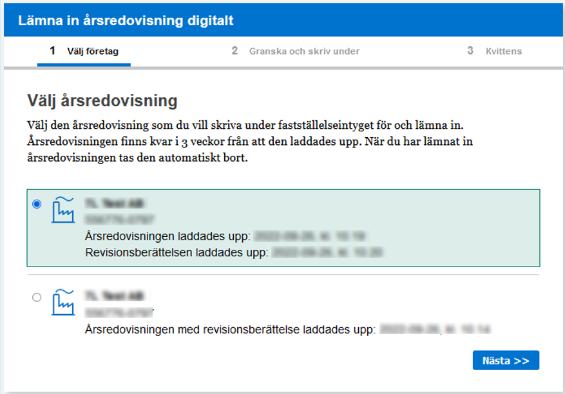Click the step number 3 indicator
Image resolution: width=565 pixels, height=394 pixels.
[x=470, y=51]
